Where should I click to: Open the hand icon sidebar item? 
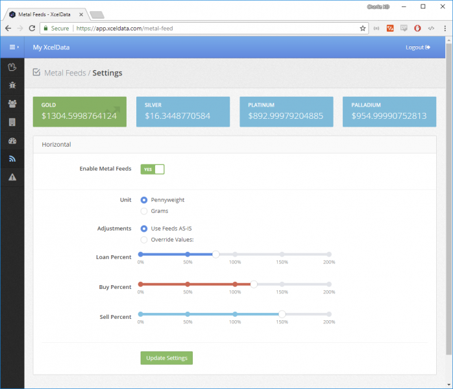coord(12,67)
